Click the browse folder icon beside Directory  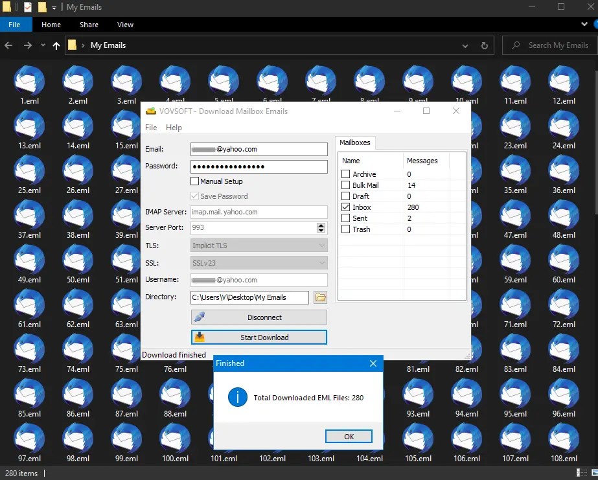320,297
